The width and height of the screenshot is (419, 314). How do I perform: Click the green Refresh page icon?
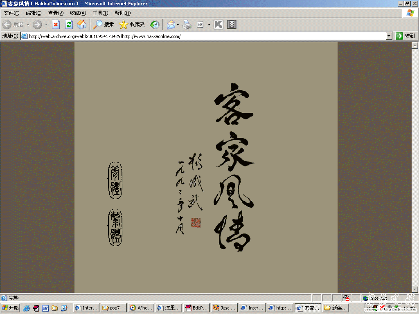(x=69, y=25)
